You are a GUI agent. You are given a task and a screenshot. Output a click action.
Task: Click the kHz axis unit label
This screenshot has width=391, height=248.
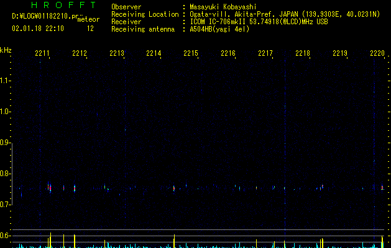(x=6, y=50)
